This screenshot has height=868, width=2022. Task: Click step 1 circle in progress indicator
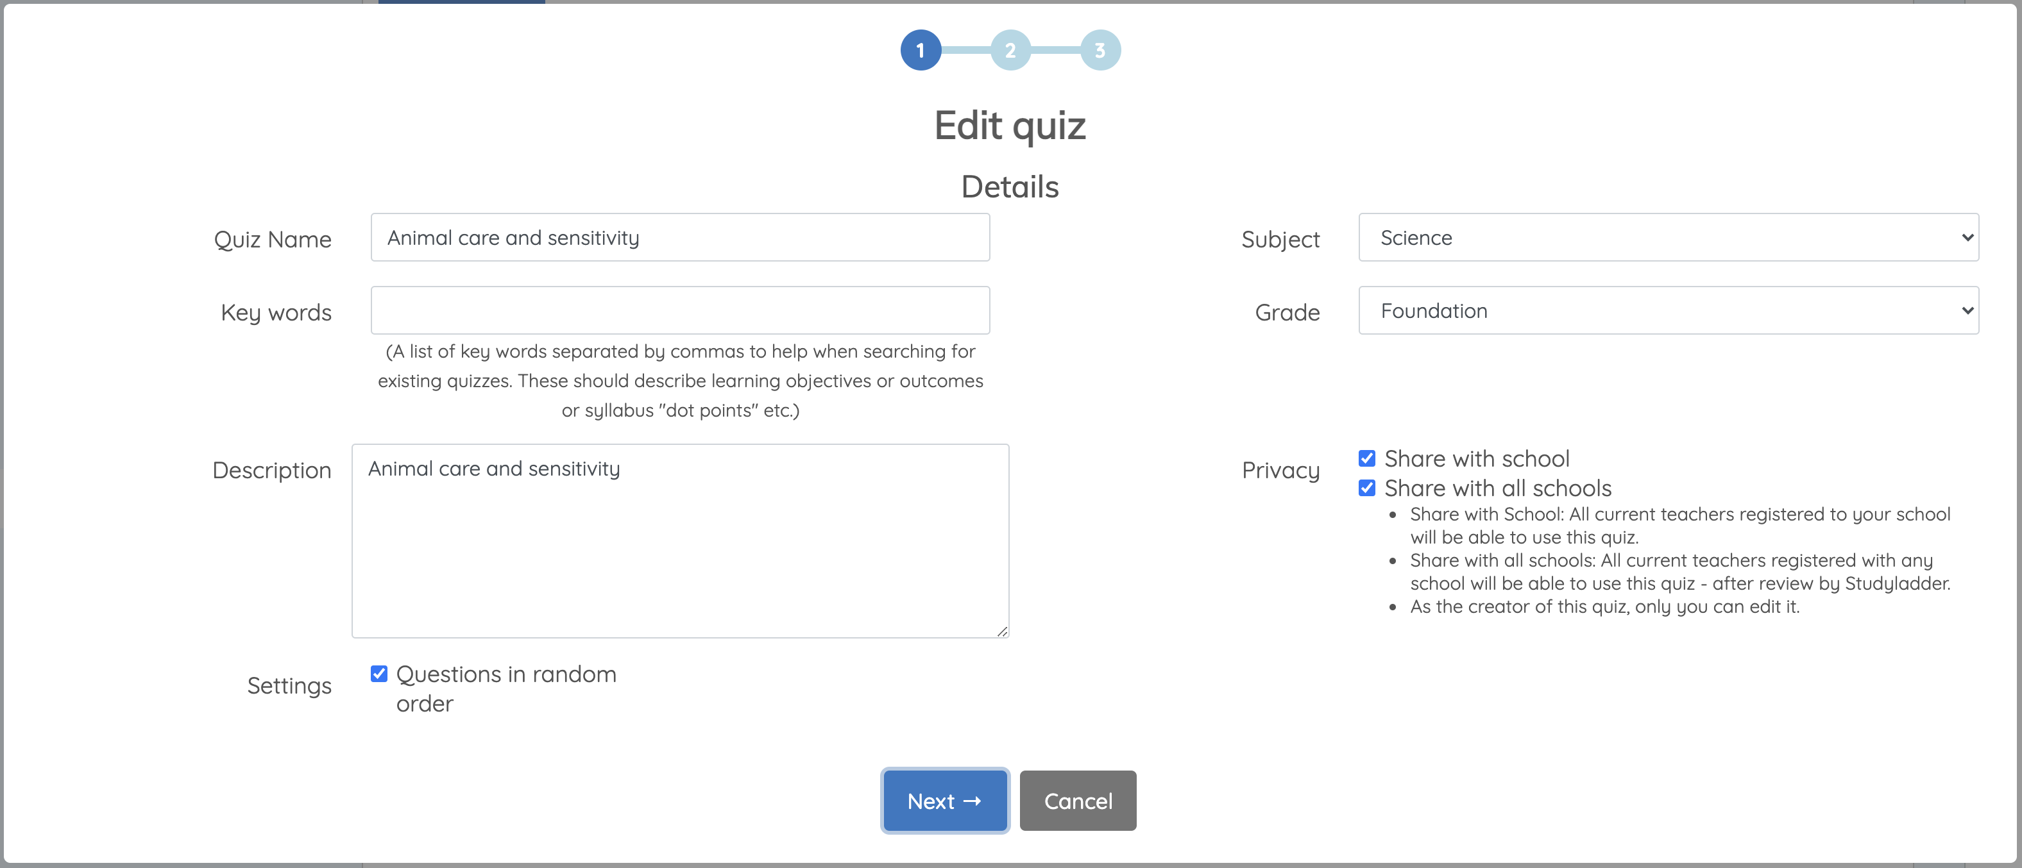(920, 51)
